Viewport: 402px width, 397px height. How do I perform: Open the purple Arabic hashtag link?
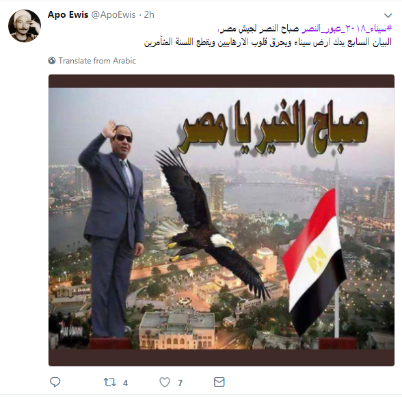coord(347,29)
